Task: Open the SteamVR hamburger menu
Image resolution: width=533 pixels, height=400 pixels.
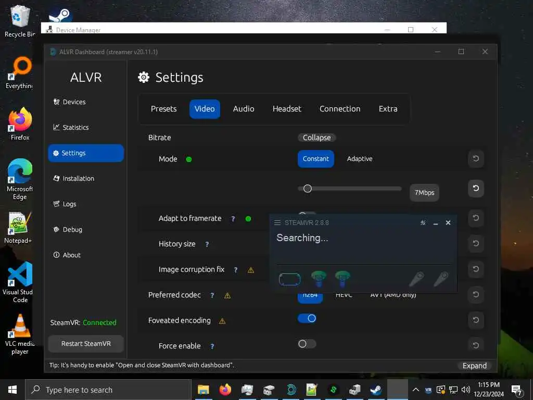Action: pos(277,223)
